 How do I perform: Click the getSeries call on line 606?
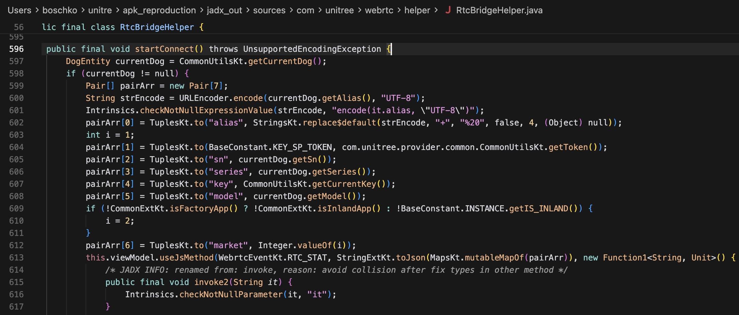pos(334,172)
